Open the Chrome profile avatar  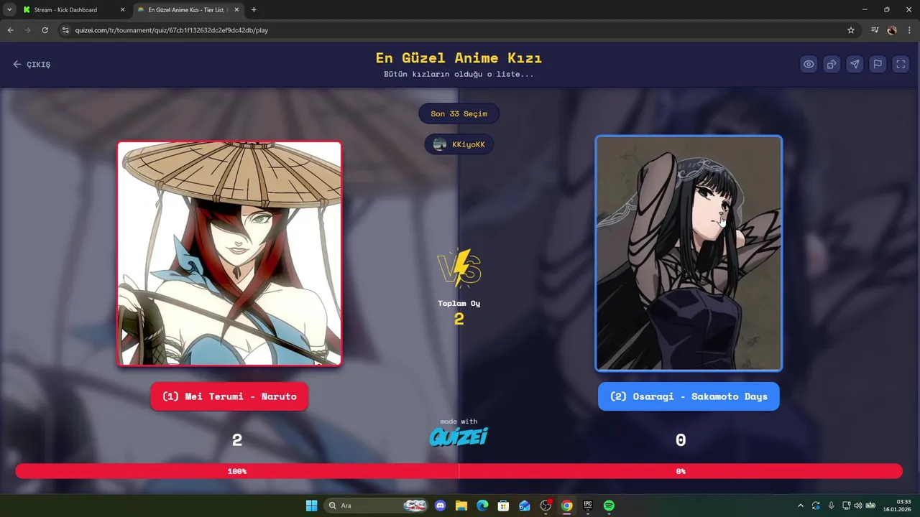pyautogui.click(x=892, y=30)
